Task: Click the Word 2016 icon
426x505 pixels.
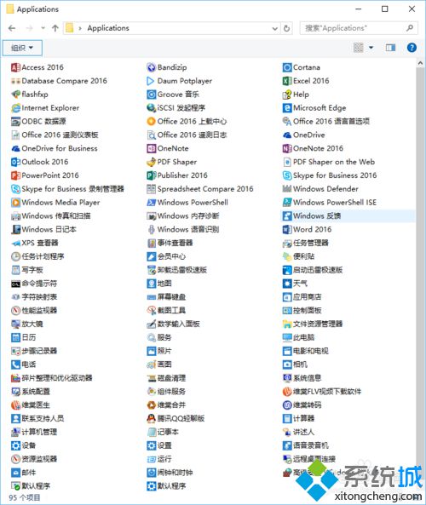Action: [x=287, y=229]
